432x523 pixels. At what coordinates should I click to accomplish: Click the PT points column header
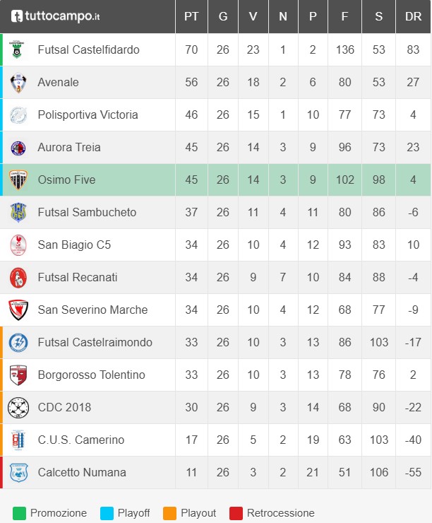click(x=191, y=17)
